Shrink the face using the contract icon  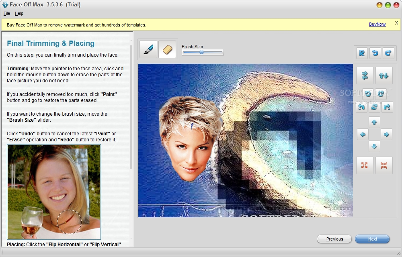[x=384, y=165]
